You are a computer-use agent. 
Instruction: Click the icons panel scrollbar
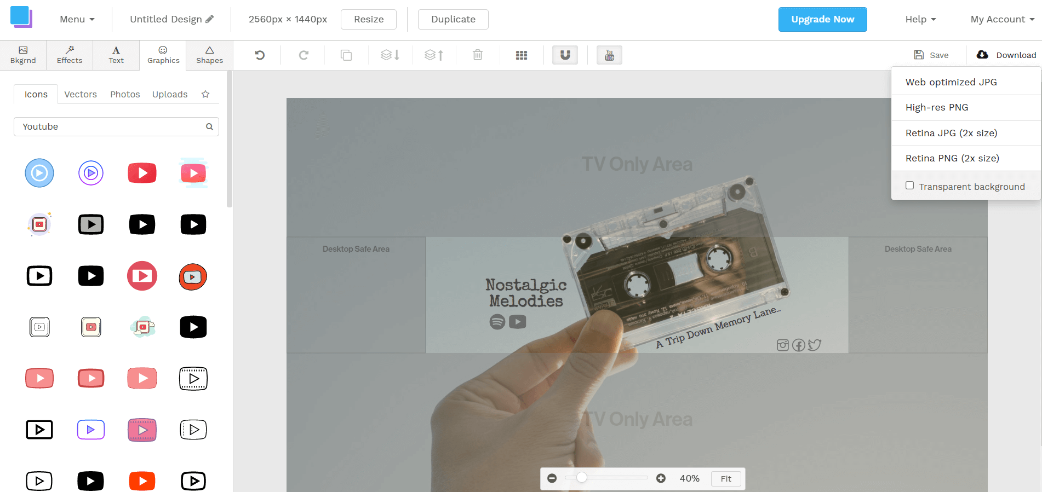[230, 140]
